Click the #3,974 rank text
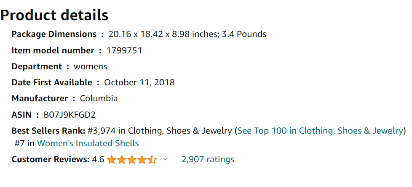The image size is (412, 187). click(102, 131)
